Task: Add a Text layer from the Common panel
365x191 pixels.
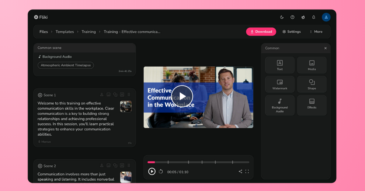Action: (x=280, y=65)
